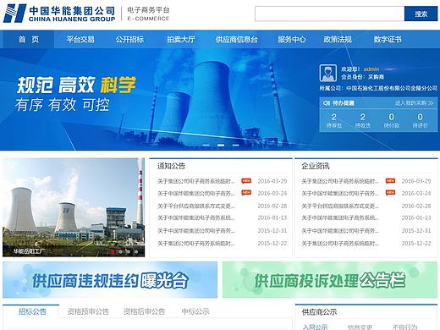View the 0 待评价 items
Image resolution: width=440 pixels, height=330 pixels.
click(x=421, y=120)
